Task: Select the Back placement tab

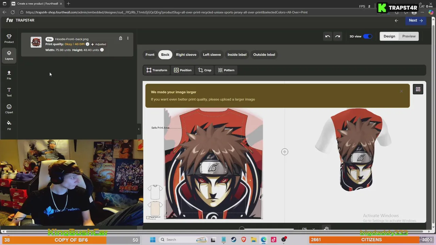Action: (x=165, y=54)
